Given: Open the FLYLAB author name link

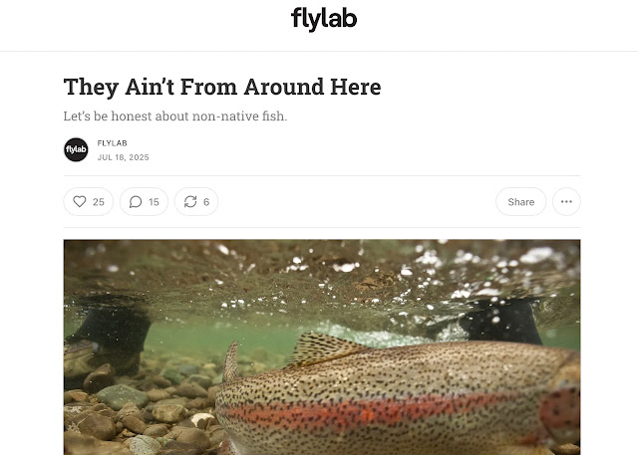Looking at the screenshot, I should [x=113, y=143].
